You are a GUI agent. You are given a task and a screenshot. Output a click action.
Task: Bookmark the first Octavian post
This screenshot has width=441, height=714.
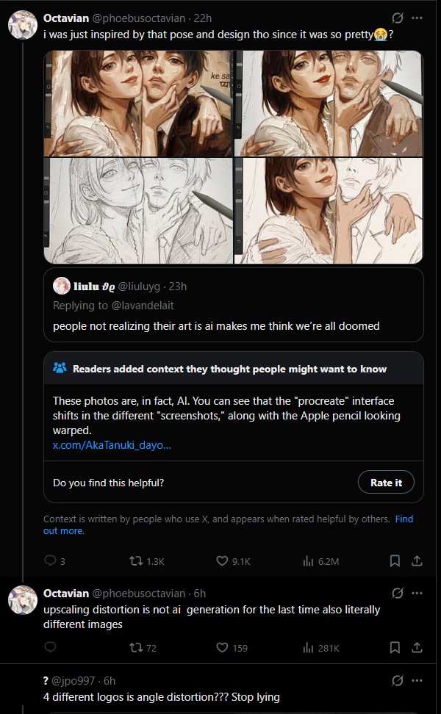point(395,561)
